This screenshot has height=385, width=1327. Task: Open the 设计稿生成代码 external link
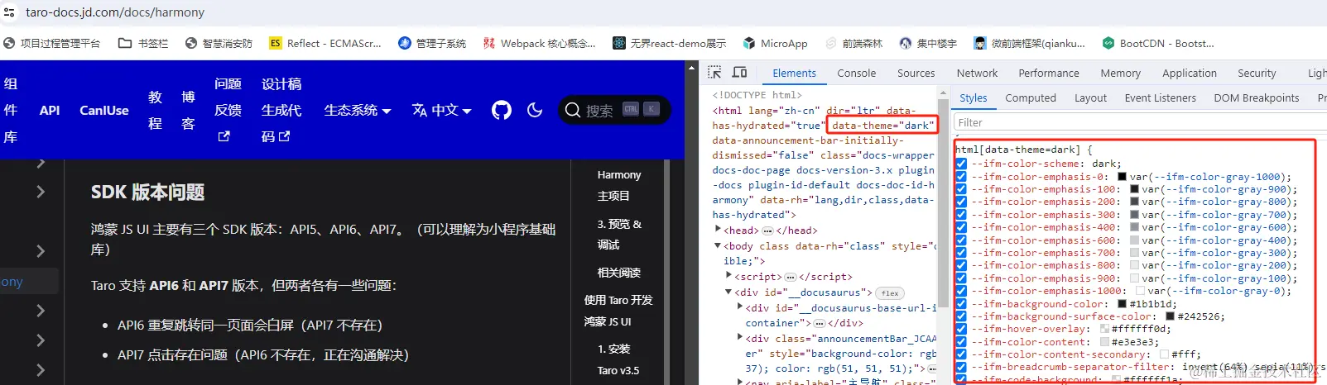[281, 110]
